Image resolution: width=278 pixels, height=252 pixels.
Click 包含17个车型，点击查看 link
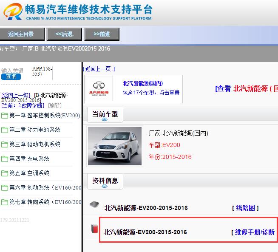151,93
